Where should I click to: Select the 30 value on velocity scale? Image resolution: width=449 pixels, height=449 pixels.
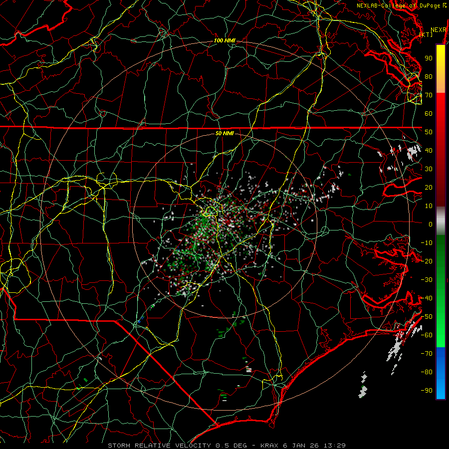[x=429, y=169]
